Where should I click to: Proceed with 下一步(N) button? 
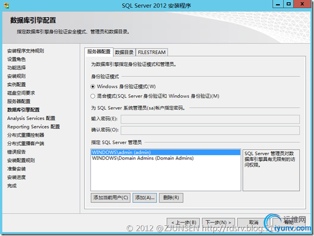(x=218, y=222)
